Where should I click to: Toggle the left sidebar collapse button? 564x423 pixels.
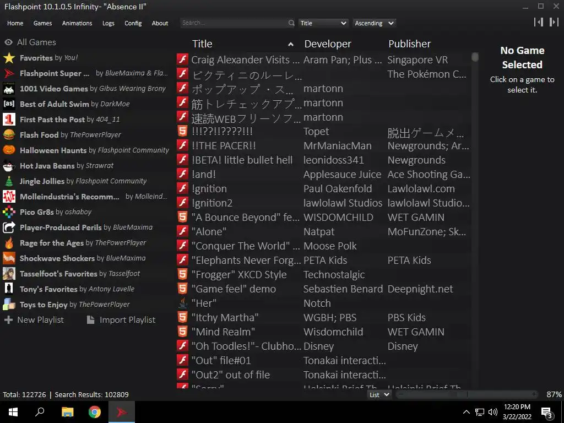point(539,22)
